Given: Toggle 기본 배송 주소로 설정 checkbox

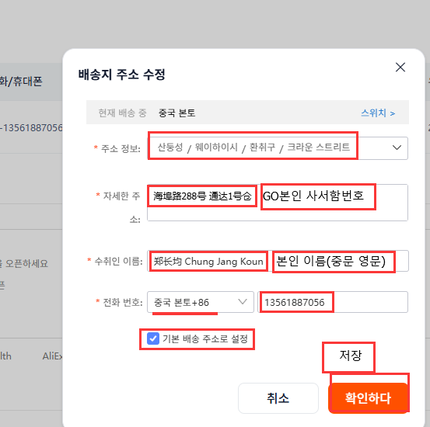Looking at the screenshot, I should pos(152,338).
